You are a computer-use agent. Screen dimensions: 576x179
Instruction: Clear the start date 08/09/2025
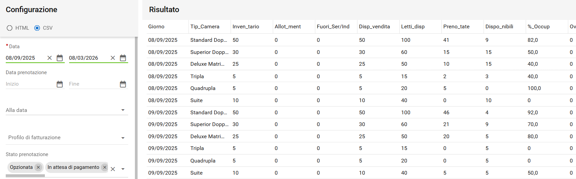[50, 58]
